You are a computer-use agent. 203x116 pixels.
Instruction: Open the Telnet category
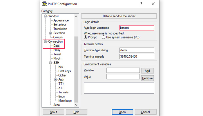57,54
